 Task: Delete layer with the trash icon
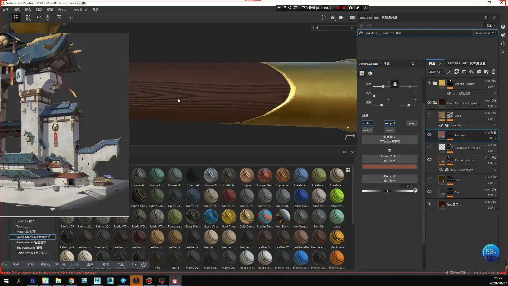(x=494, y=71)
